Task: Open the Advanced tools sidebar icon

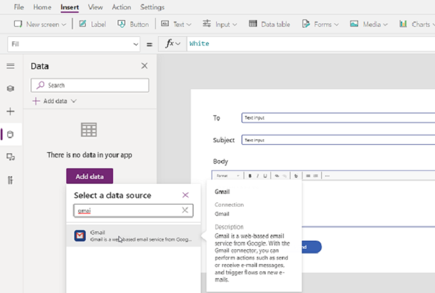Action: (10, 180)
